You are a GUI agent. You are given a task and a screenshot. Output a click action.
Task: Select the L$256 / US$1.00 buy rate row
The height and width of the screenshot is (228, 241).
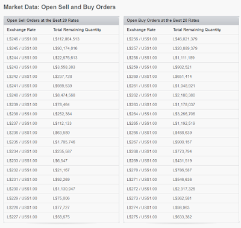click(181, 39)
